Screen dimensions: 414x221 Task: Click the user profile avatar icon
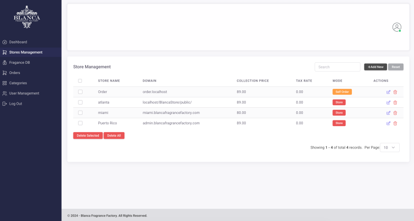(x=397, y=27)
